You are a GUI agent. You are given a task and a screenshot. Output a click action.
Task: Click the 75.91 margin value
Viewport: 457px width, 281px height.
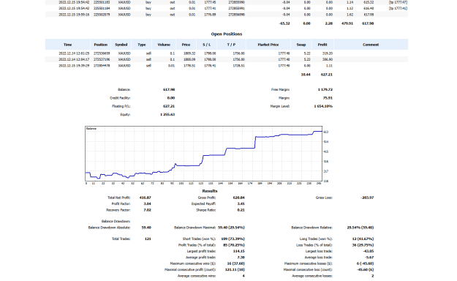[328, 98]
